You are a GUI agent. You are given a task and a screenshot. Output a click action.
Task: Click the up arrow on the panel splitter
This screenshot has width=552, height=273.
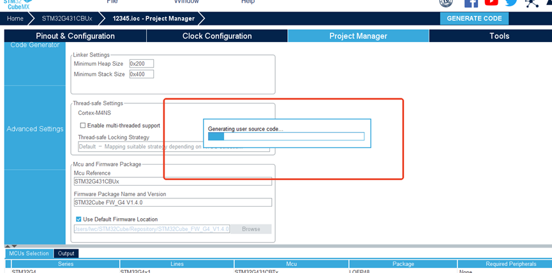pyautogui.click(x=9, y=246)
